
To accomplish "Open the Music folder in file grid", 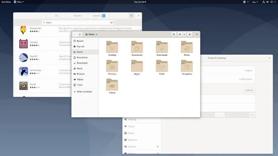I will coord(187,48).
